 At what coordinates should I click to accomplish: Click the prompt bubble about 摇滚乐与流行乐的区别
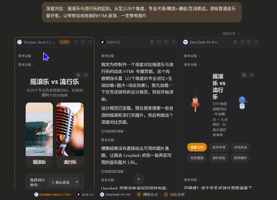click(142, 12)
